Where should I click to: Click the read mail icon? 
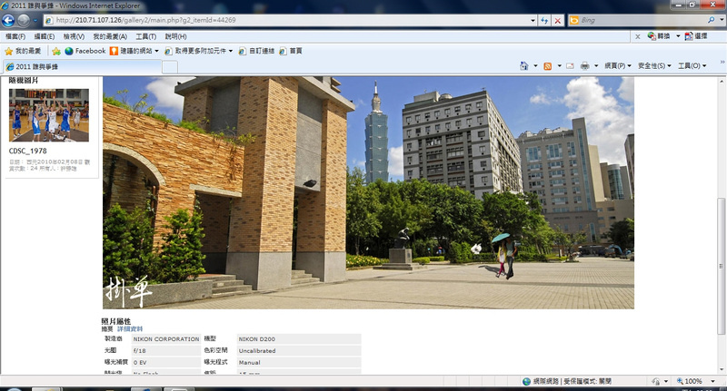tap(570, 65)
